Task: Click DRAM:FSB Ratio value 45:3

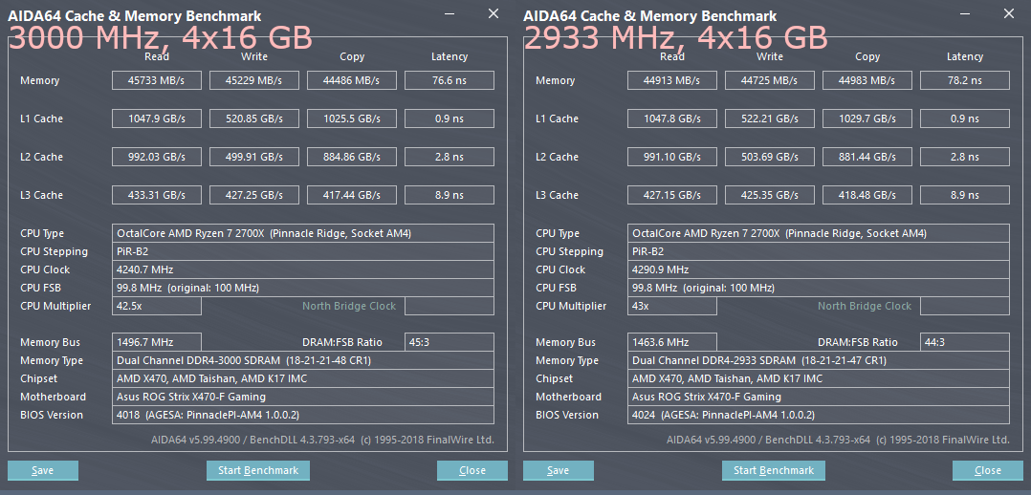Action: pos(450,342)
